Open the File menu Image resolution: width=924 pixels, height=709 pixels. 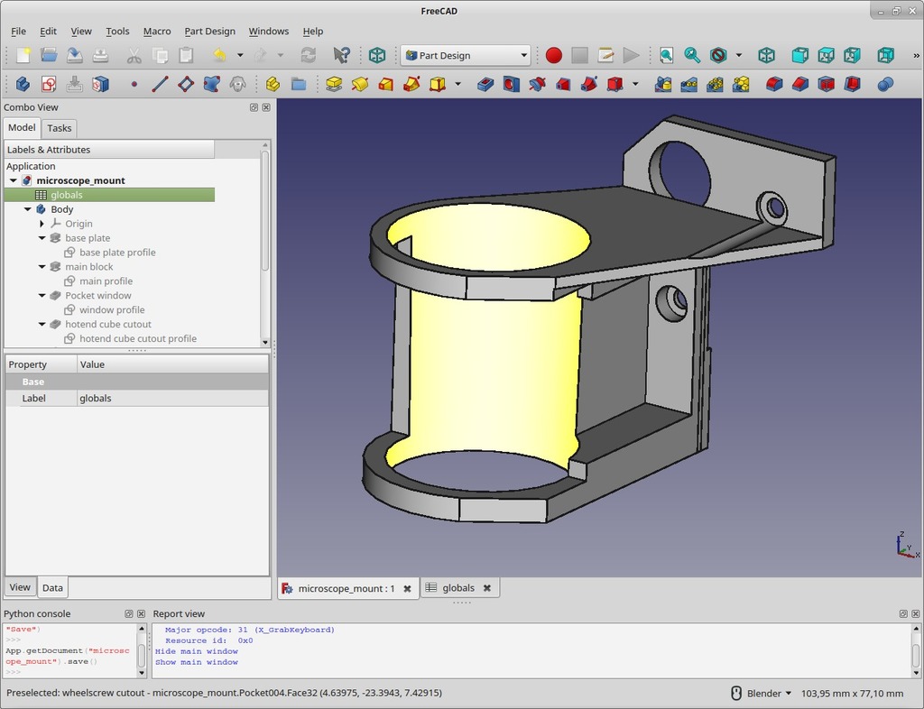tap(18, 32)
